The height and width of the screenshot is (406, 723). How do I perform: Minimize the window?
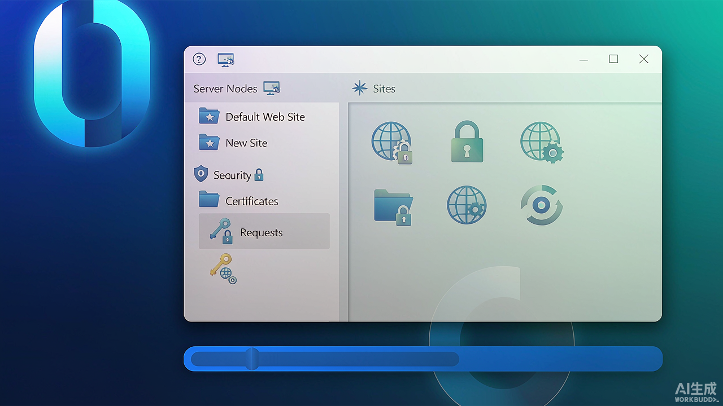[583, 59]
